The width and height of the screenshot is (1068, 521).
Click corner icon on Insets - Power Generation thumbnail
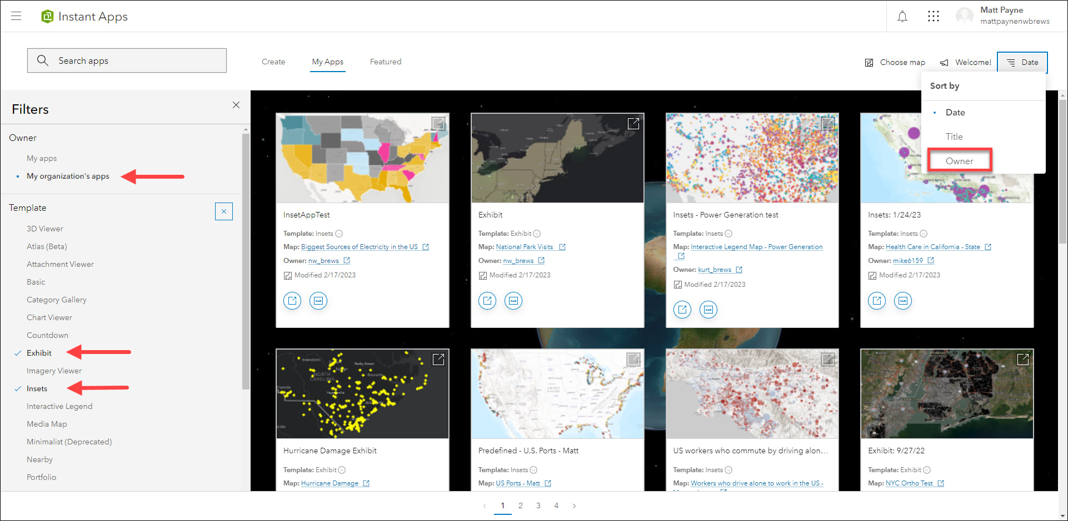pyautogui.click(x=828, y=123)
